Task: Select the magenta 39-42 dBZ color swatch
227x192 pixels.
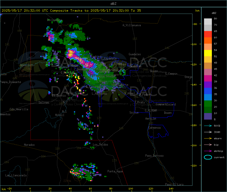Action: pyautogui.click(x=208, y=78)
